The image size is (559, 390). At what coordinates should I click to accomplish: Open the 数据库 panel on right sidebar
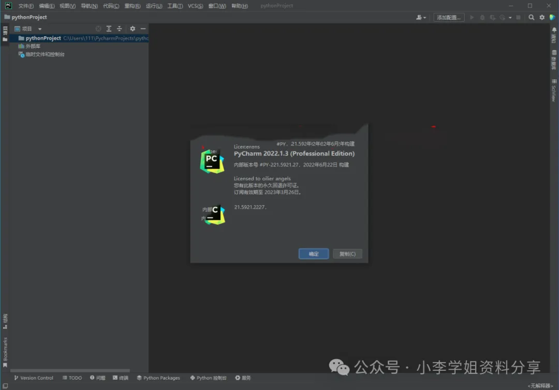click(554, 60)
